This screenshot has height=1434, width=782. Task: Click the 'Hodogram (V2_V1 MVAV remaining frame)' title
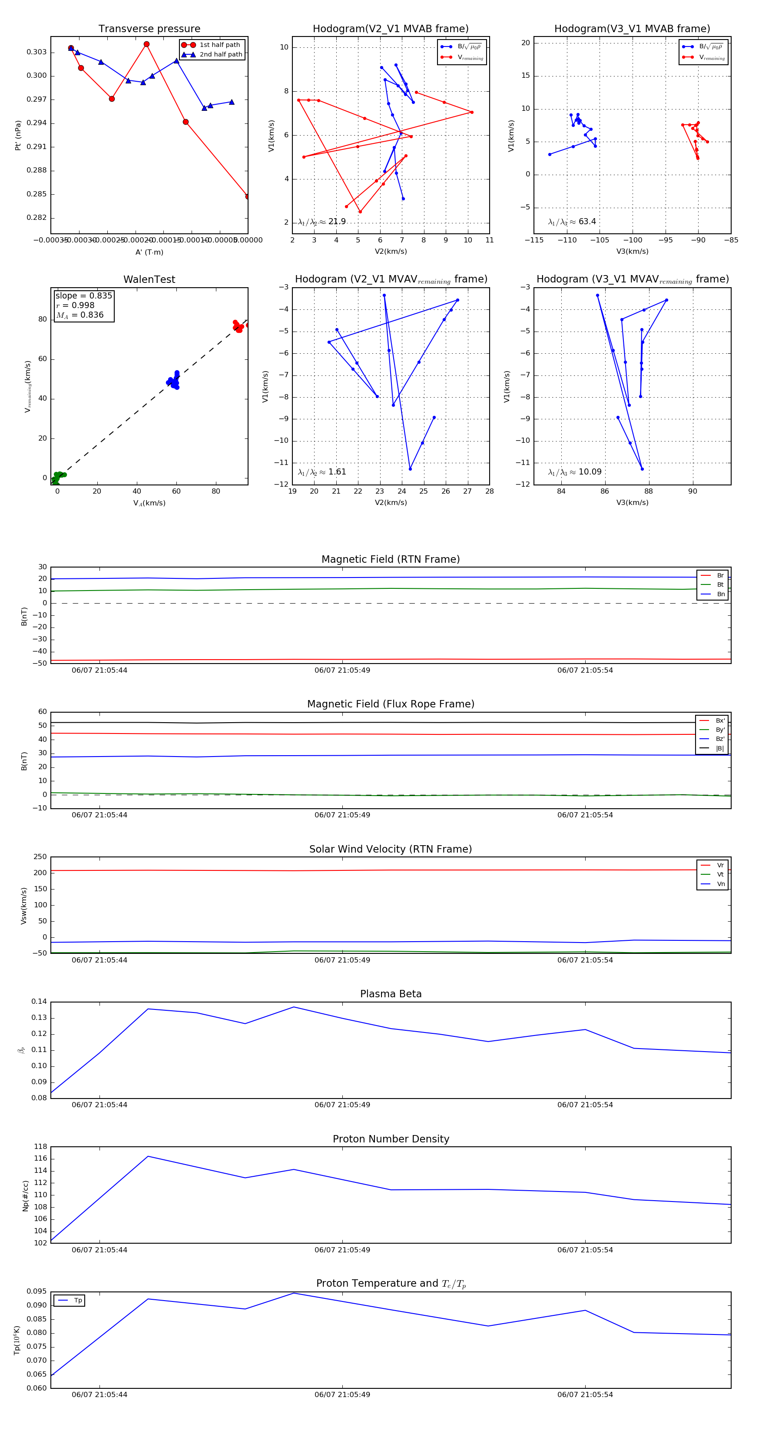391,279
